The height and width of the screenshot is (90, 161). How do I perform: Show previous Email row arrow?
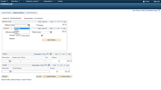tap(58, 65)
